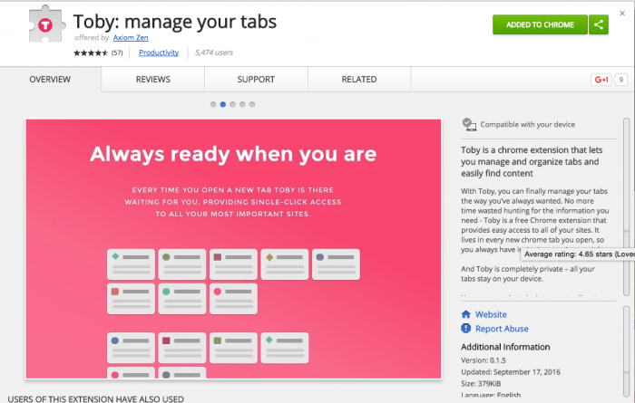Select the fourth carousel slide dot
Screen dimensions: 635x403
[x=242, y=104]
